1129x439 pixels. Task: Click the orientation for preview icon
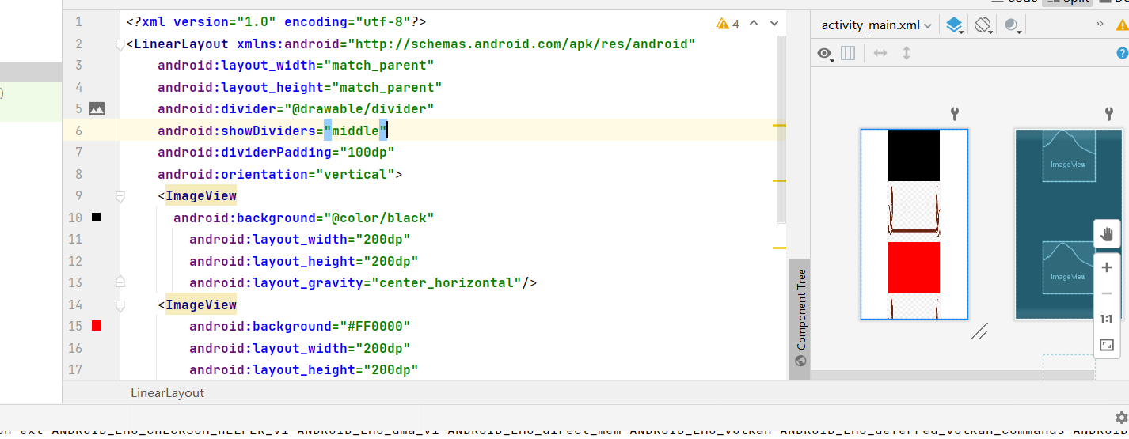[983, 25]
